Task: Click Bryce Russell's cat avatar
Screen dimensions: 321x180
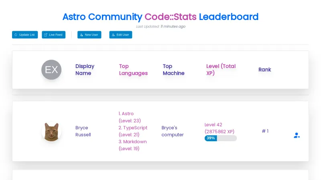Action: [x=51, y=131]
